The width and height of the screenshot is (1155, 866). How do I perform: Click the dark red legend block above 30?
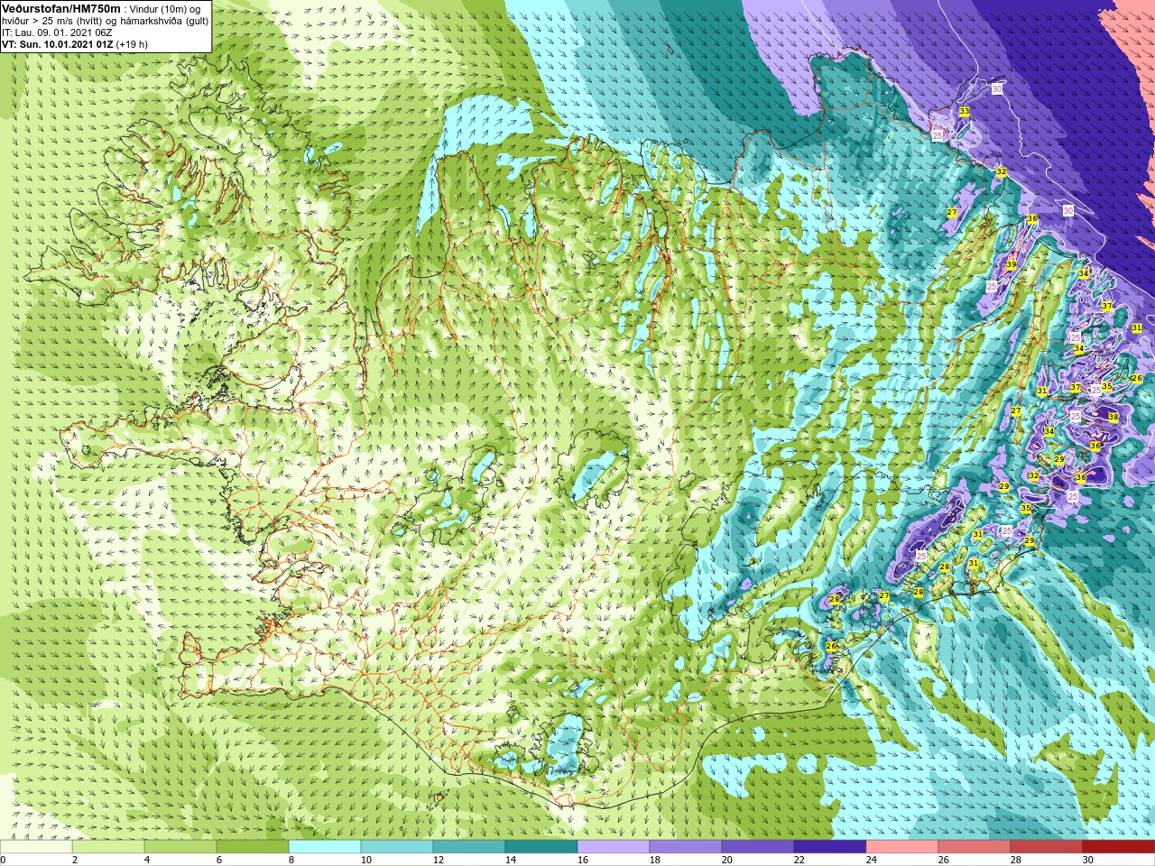click(x=1119, y=847)
